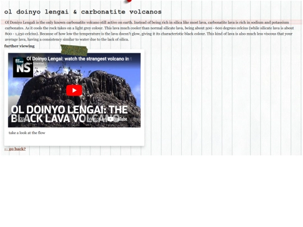Open the video title 'Ol Doinyo Lengai: watch the strangest volcano'
Screen dimensions: 303x227
(79, 59)
